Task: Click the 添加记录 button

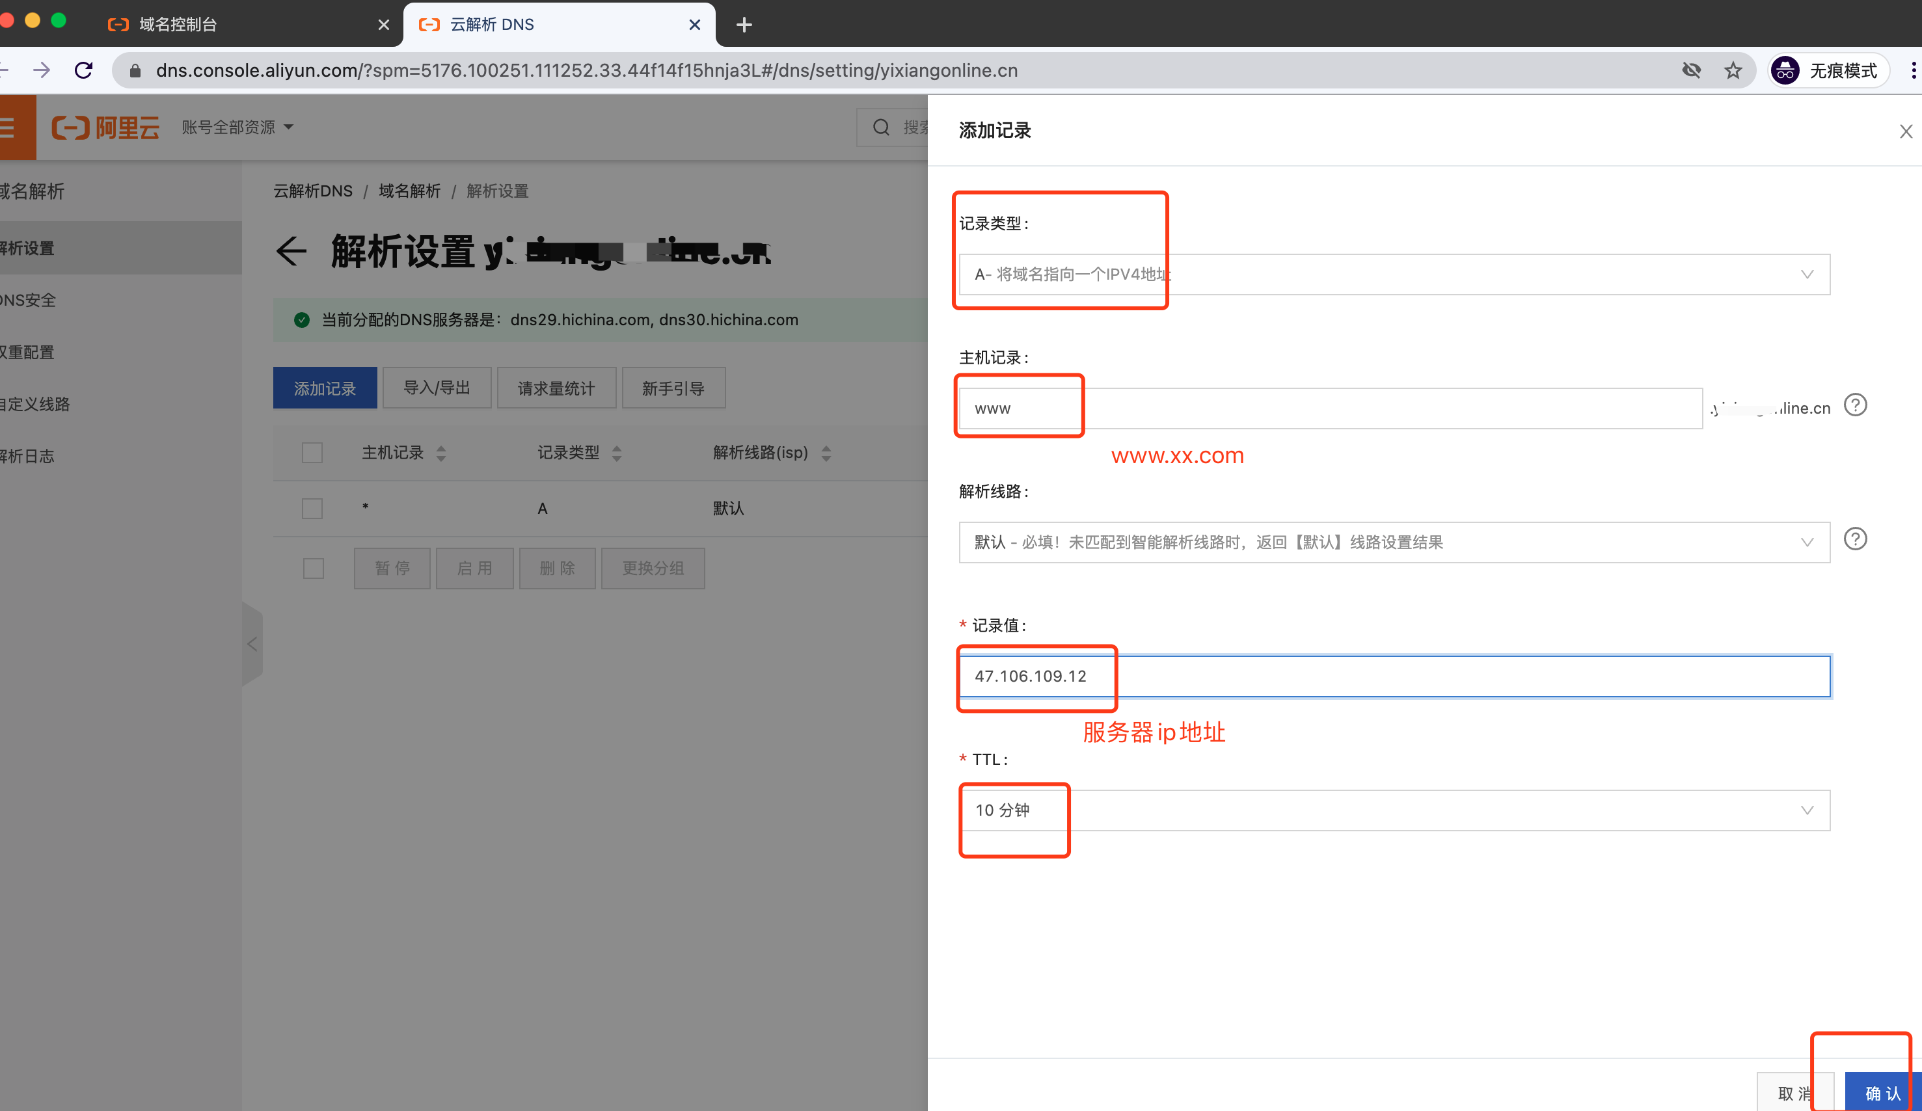Action: [325, 388]
